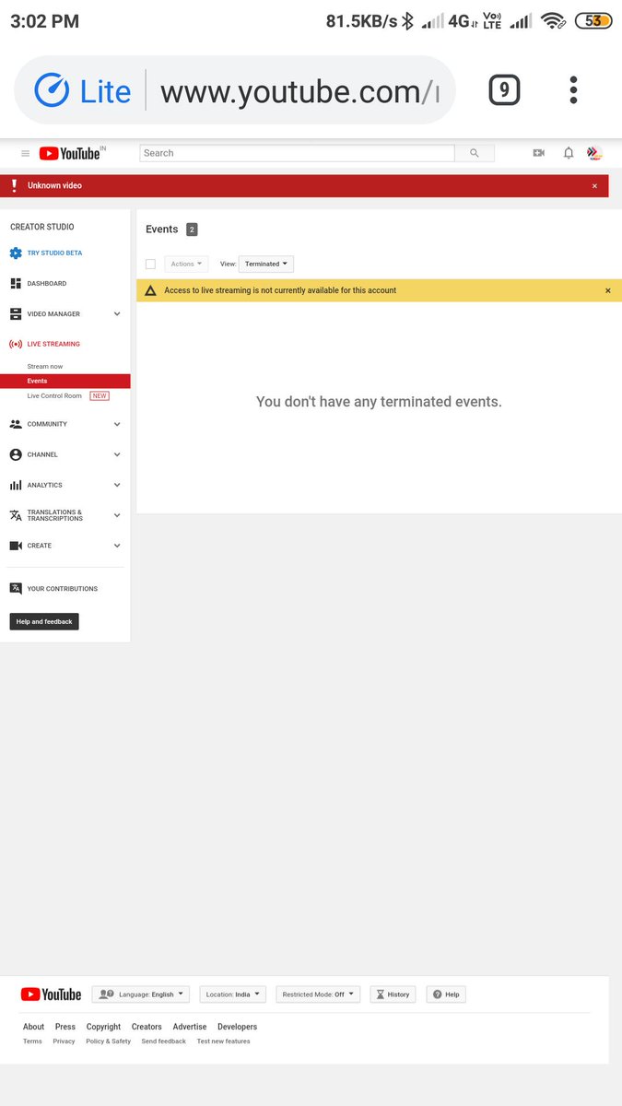Open the Actions dropdown
This screenshot has width=622, height=1106.
click(x=186, y=264)
